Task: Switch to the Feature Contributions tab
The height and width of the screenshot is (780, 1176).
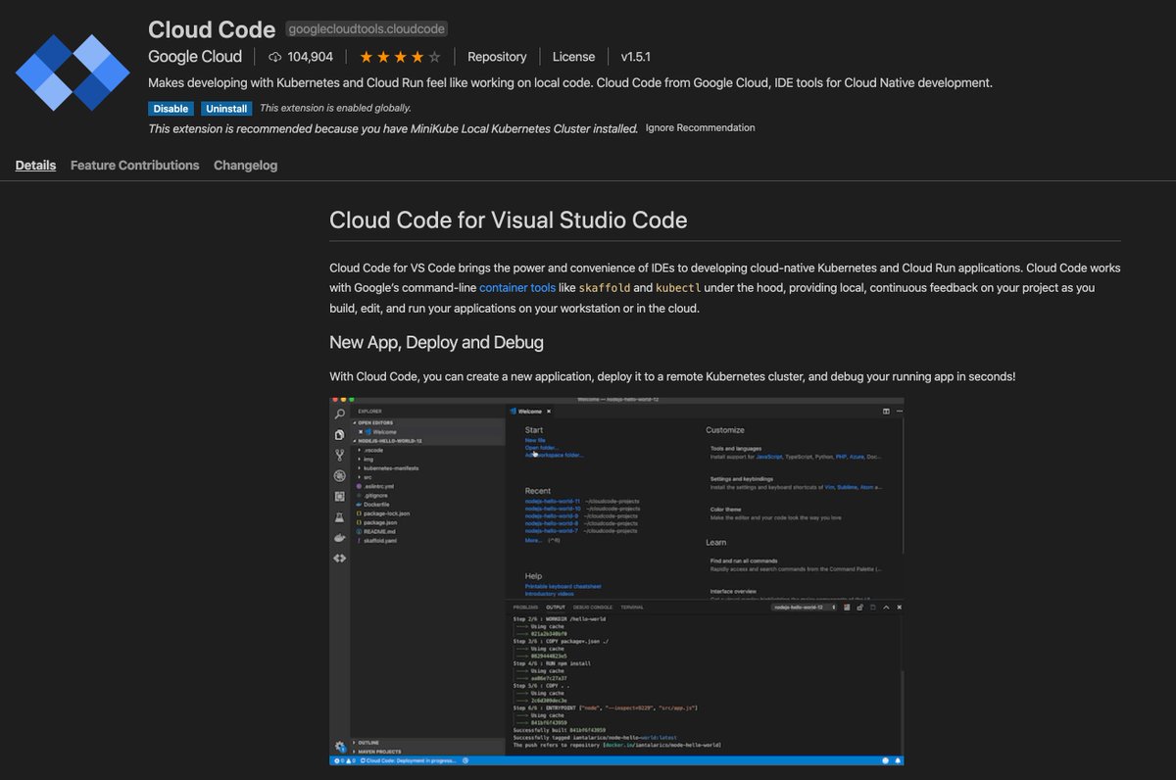Action: coord(134,166)
